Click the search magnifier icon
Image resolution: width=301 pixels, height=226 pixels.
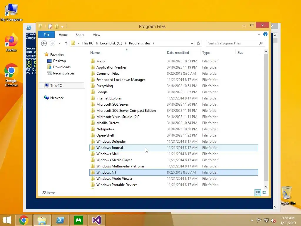(x=261, y=43)
